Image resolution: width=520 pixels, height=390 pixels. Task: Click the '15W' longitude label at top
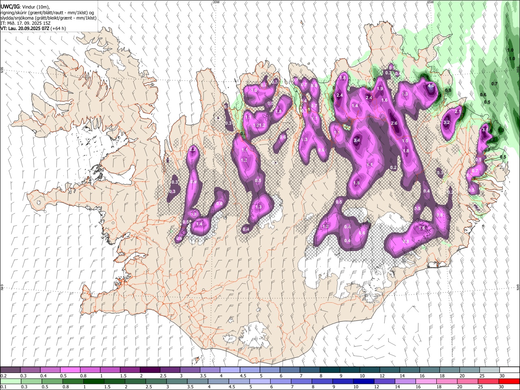430,2
